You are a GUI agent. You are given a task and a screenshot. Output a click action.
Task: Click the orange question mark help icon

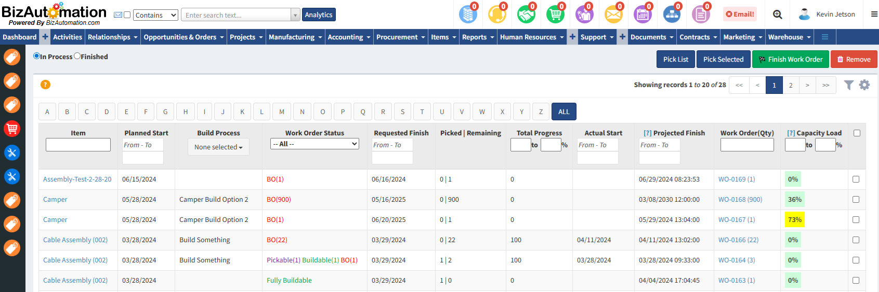click(45, 85)
